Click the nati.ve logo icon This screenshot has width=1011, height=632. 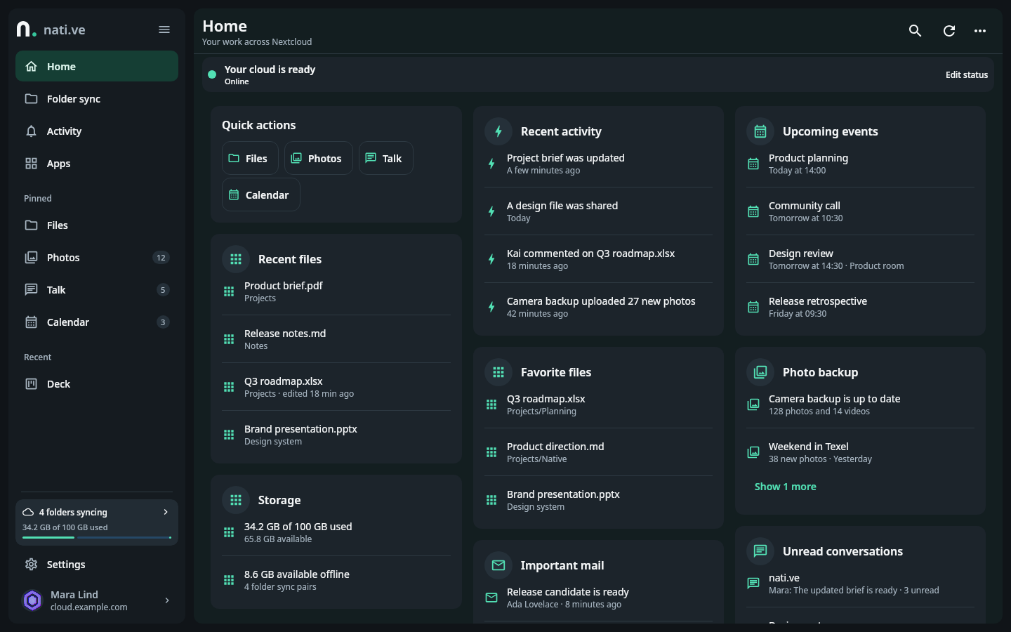[x=26, y=29]
